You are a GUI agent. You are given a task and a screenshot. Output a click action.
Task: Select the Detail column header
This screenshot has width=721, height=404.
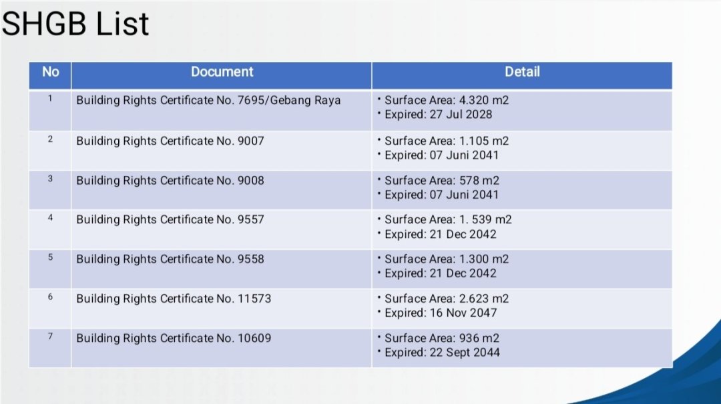521,72
